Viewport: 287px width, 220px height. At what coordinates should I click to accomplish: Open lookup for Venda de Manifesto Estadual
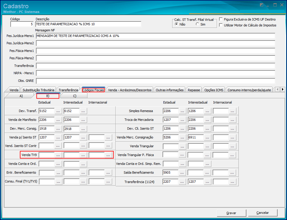(58, 120)
